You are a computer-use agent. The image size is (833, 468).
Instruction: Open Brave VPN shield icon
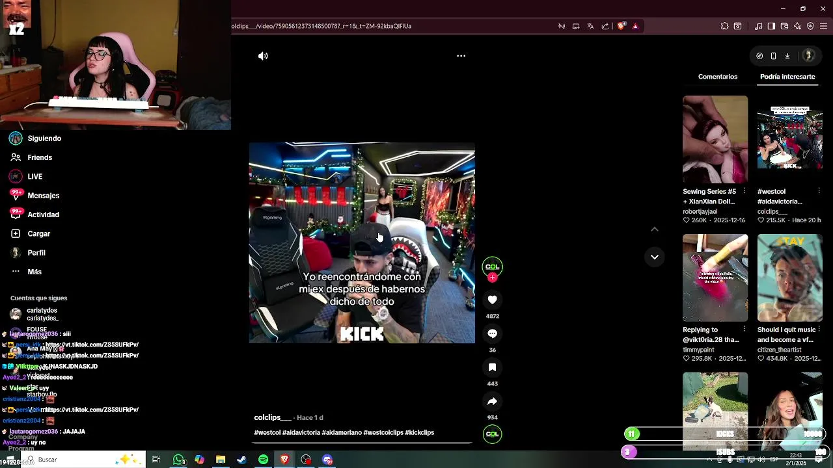coord(810,26)
